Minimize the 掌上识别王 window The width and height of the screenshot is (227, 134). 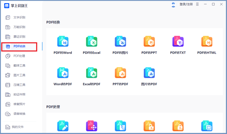coord(205,4)
